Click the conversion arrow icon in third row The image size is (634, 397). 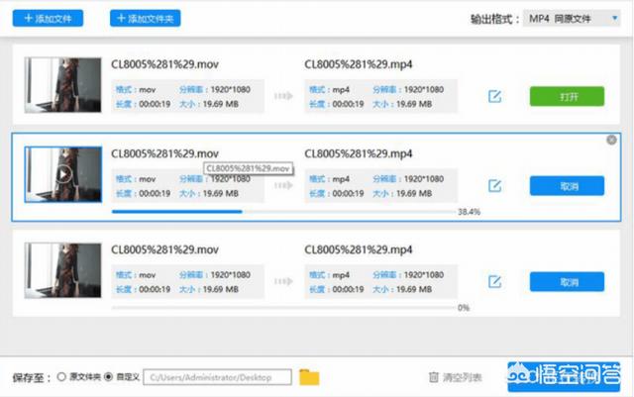pyautogui.click(x=283, y=281)
